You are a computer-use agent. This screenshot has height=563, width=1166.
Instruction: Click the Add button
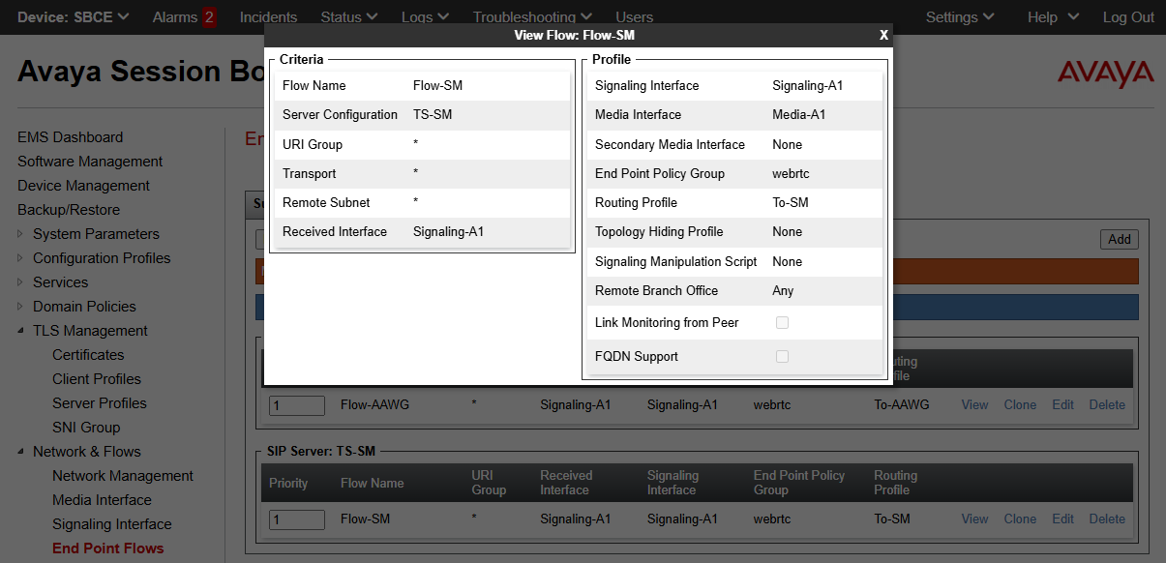pos(1119,239)
